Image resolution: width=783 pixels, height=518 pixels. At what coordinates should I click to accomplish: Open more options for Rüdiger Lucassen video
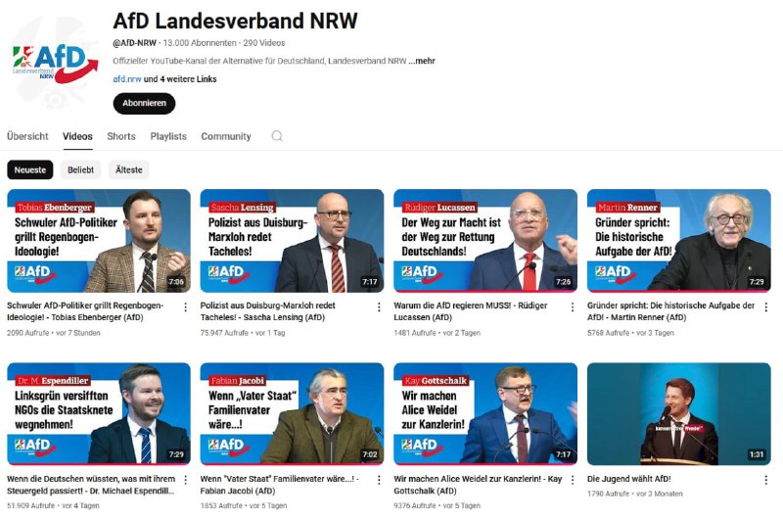point(573,307)
